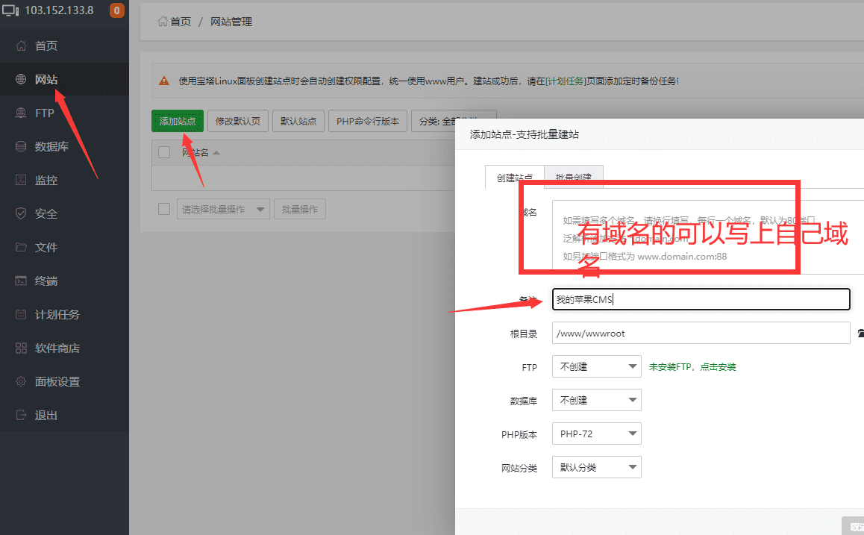Click the server IP 103.152.133.8

pos(59,10)
